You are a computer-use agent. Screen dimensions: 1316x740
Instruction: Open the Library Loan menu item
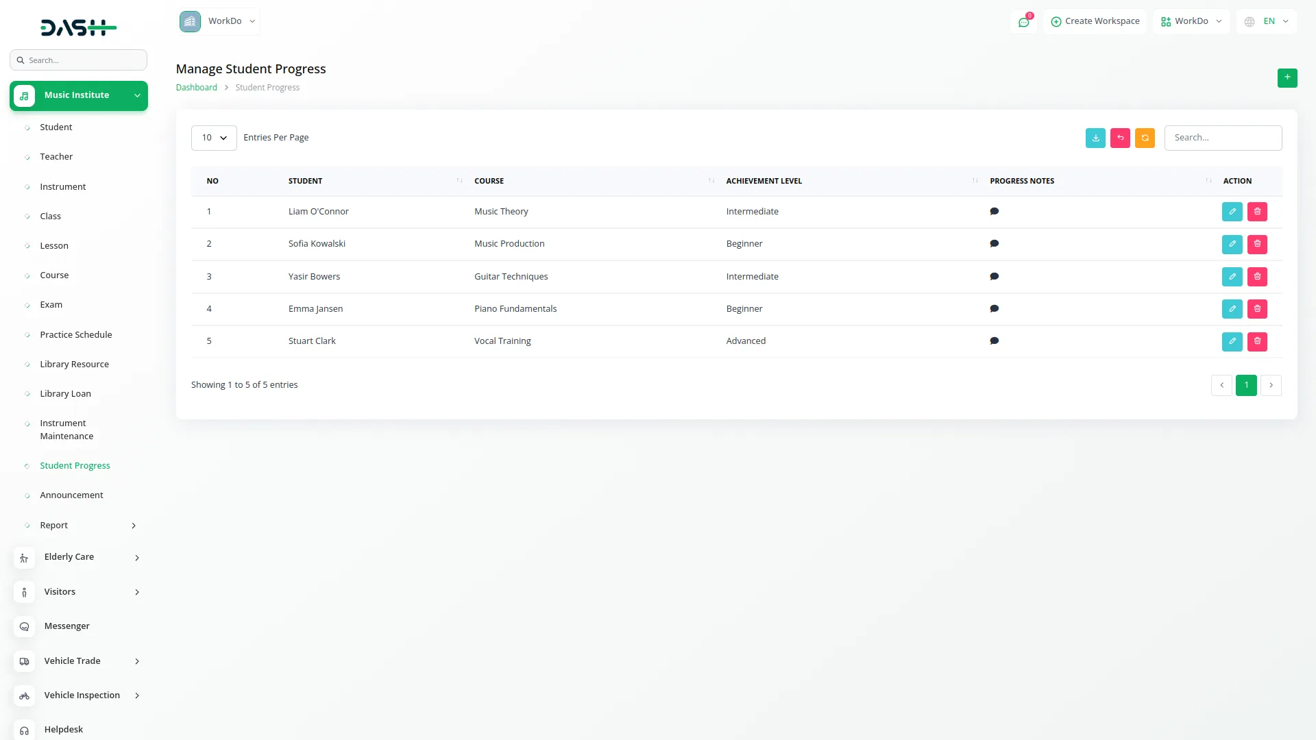coord(65,394)
